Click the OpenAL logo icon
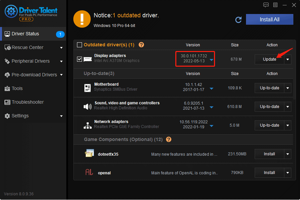Viewport: 300px width, 200px height. pos(89,172)
